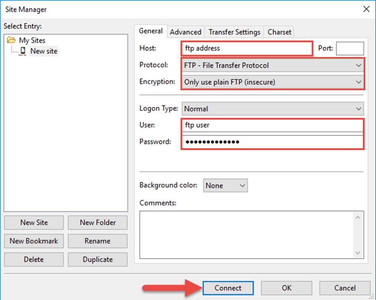The image size is (376, 300).
Task: Click into the Port field
Action: (x=350, y=49)
